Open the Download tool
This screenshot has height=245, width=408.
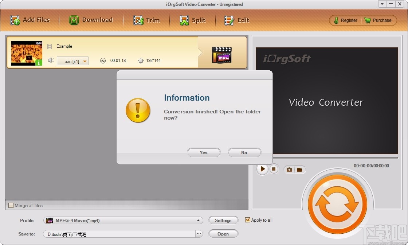pyautogui.click(x=91, y=20)
